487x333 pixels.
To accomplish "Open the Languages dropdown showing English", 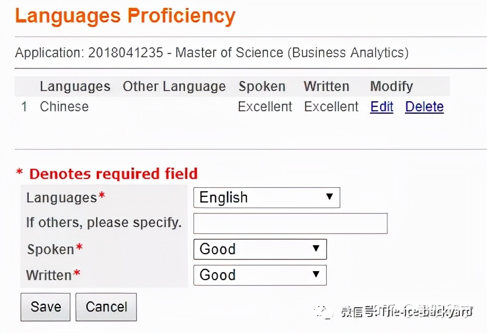I will [267, 197].
